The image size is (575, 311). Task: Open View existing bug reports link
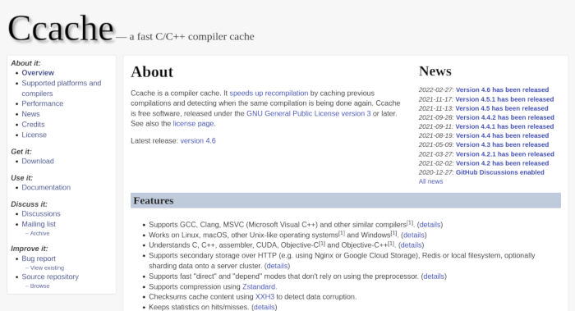coord(47,268)
